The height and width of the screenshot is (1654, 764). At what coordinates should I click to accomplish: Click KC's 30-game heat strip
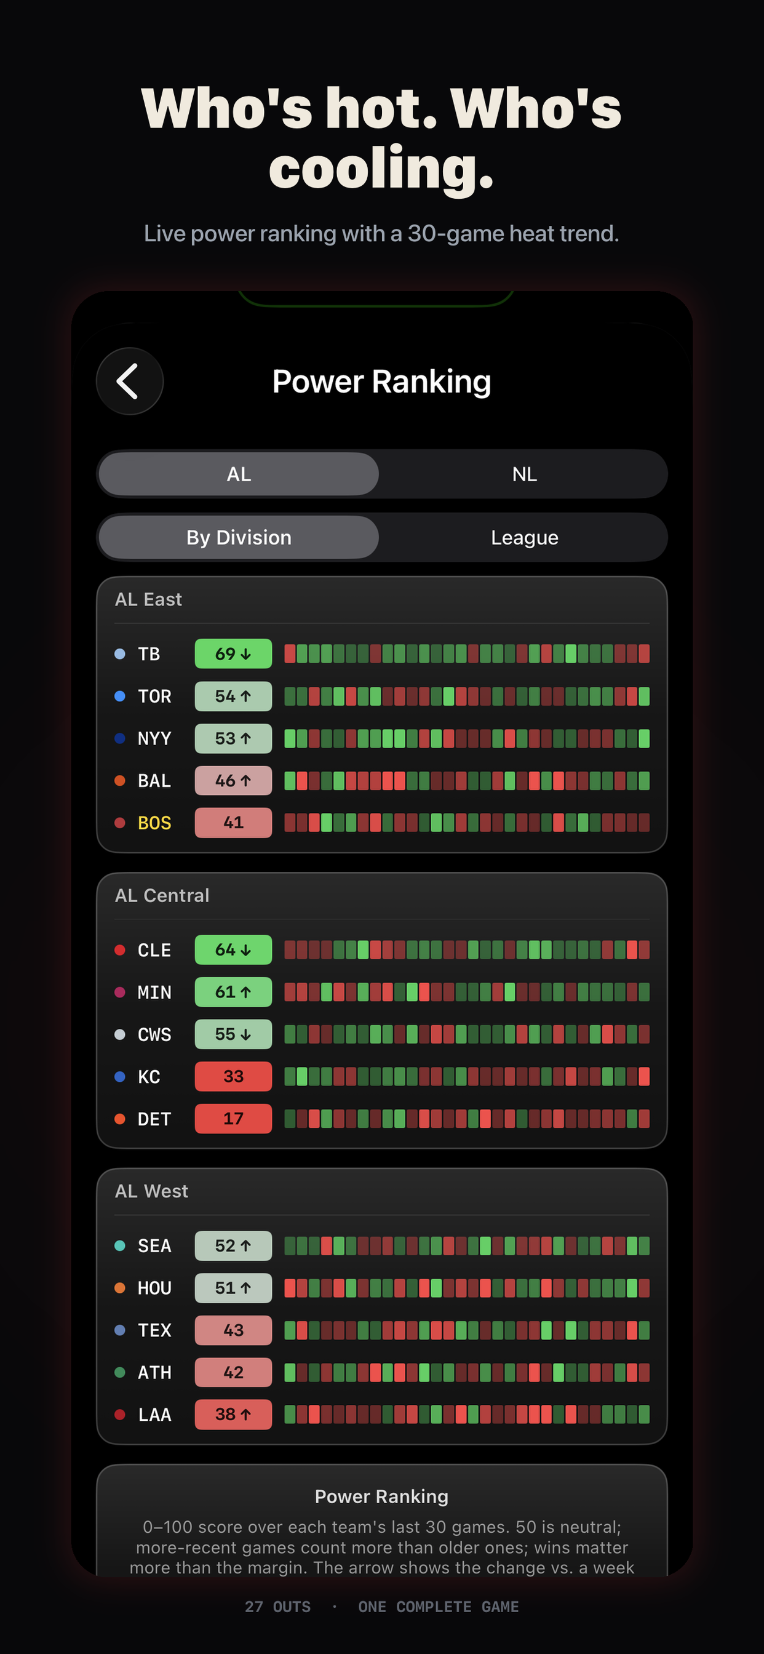[467, 1076]
